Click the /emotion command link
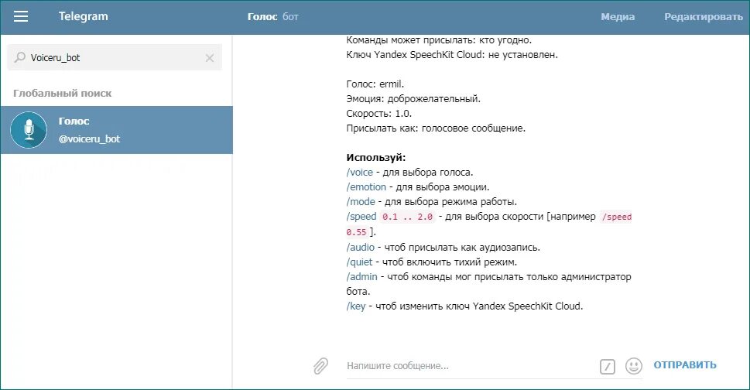The image size is (750, 390). point(366,187)
